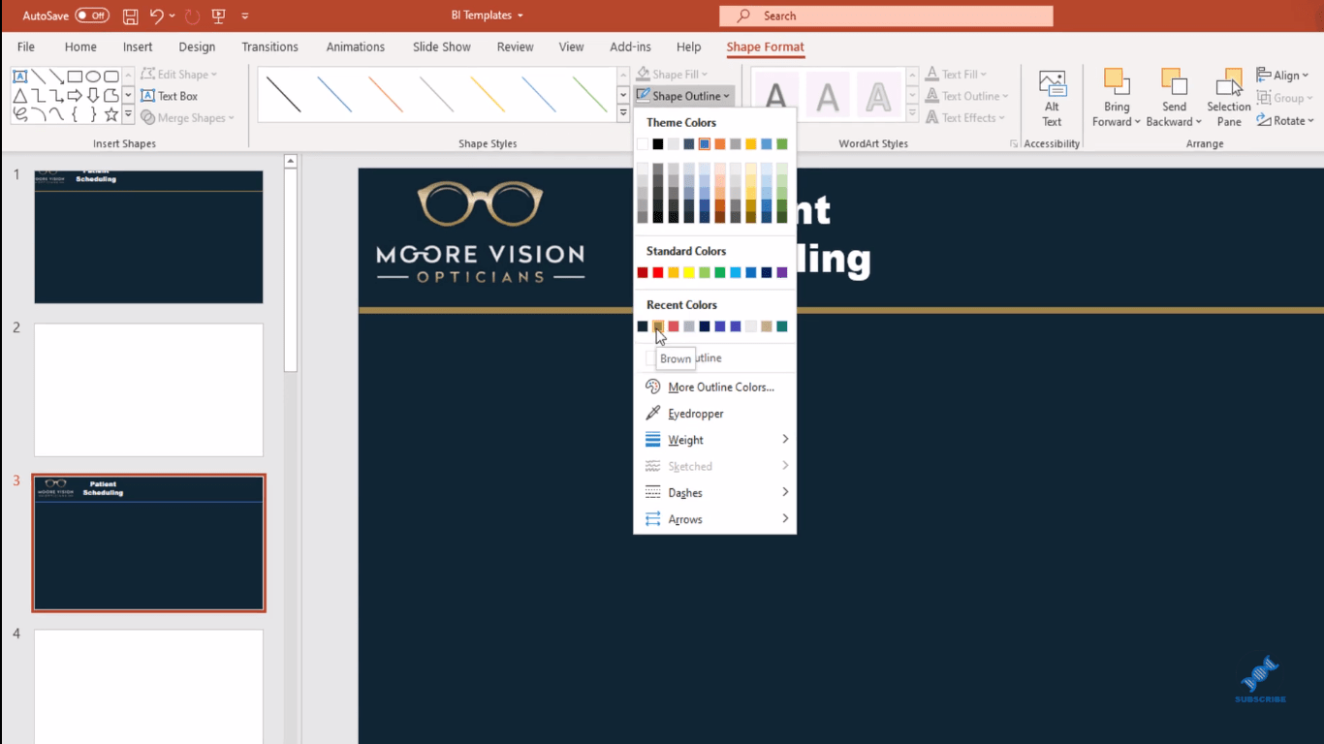Screen dimensions: 1324x744
Task: Select the rectangle shape in Insert Shapes
Action: 75,77
